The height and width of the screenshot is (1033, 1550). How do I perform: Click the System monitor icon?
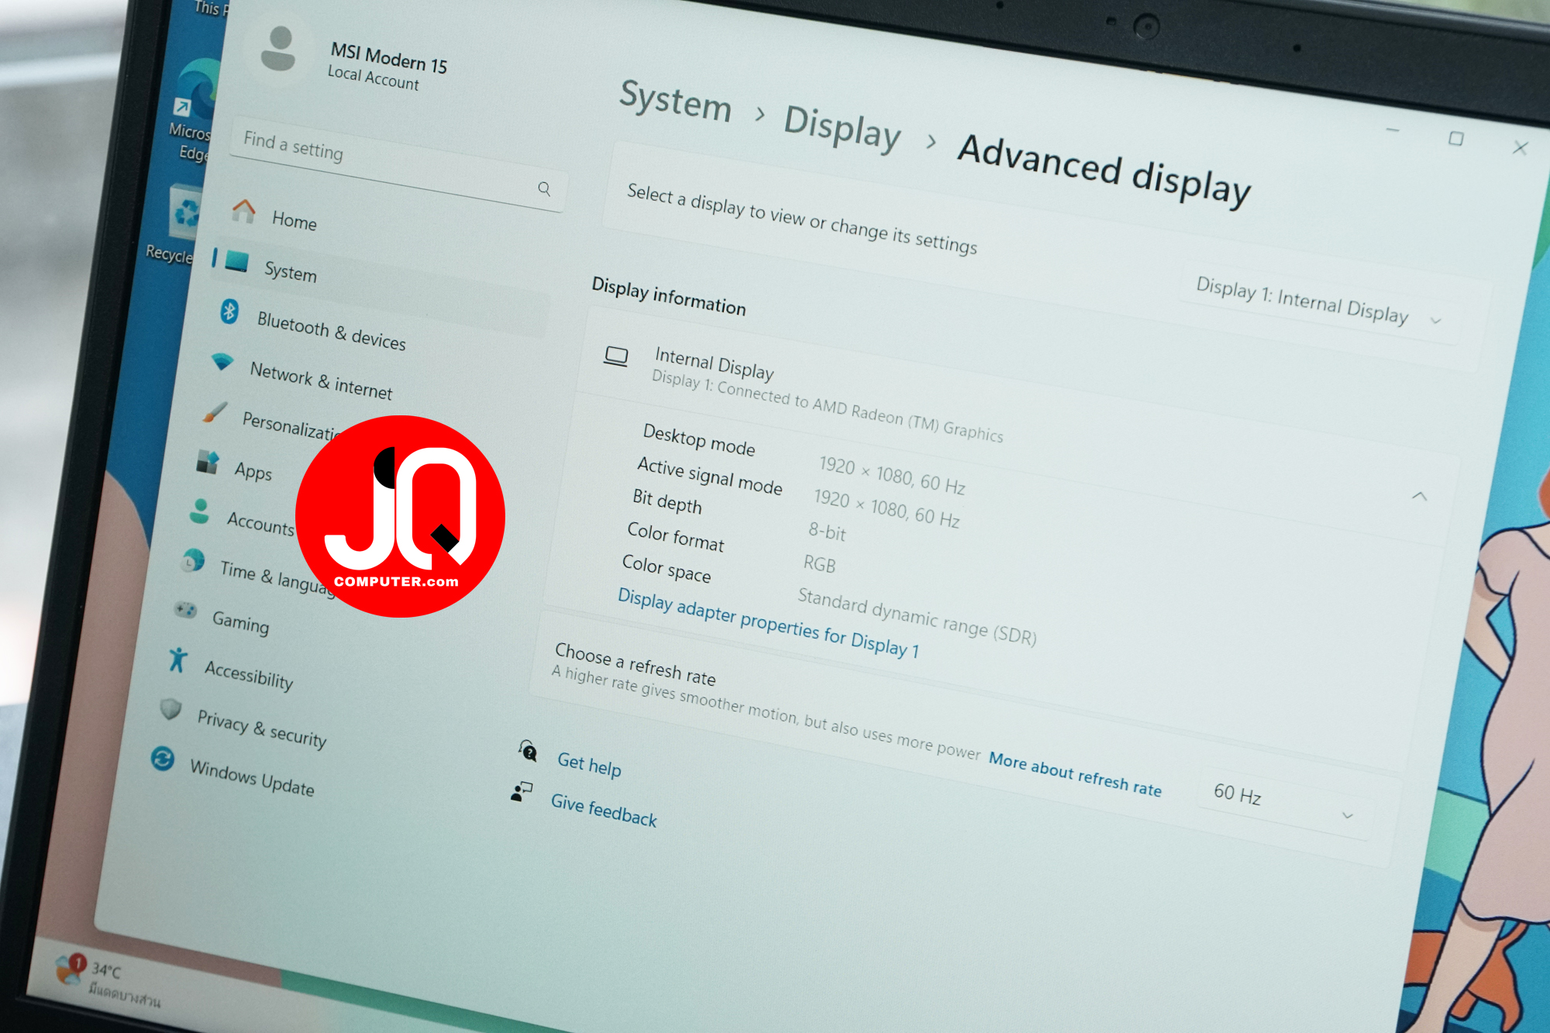click(x=236, y=261)
